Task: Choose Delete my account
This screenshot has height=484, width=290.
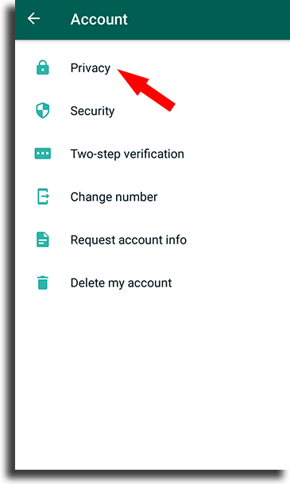Action: (153, 282)
